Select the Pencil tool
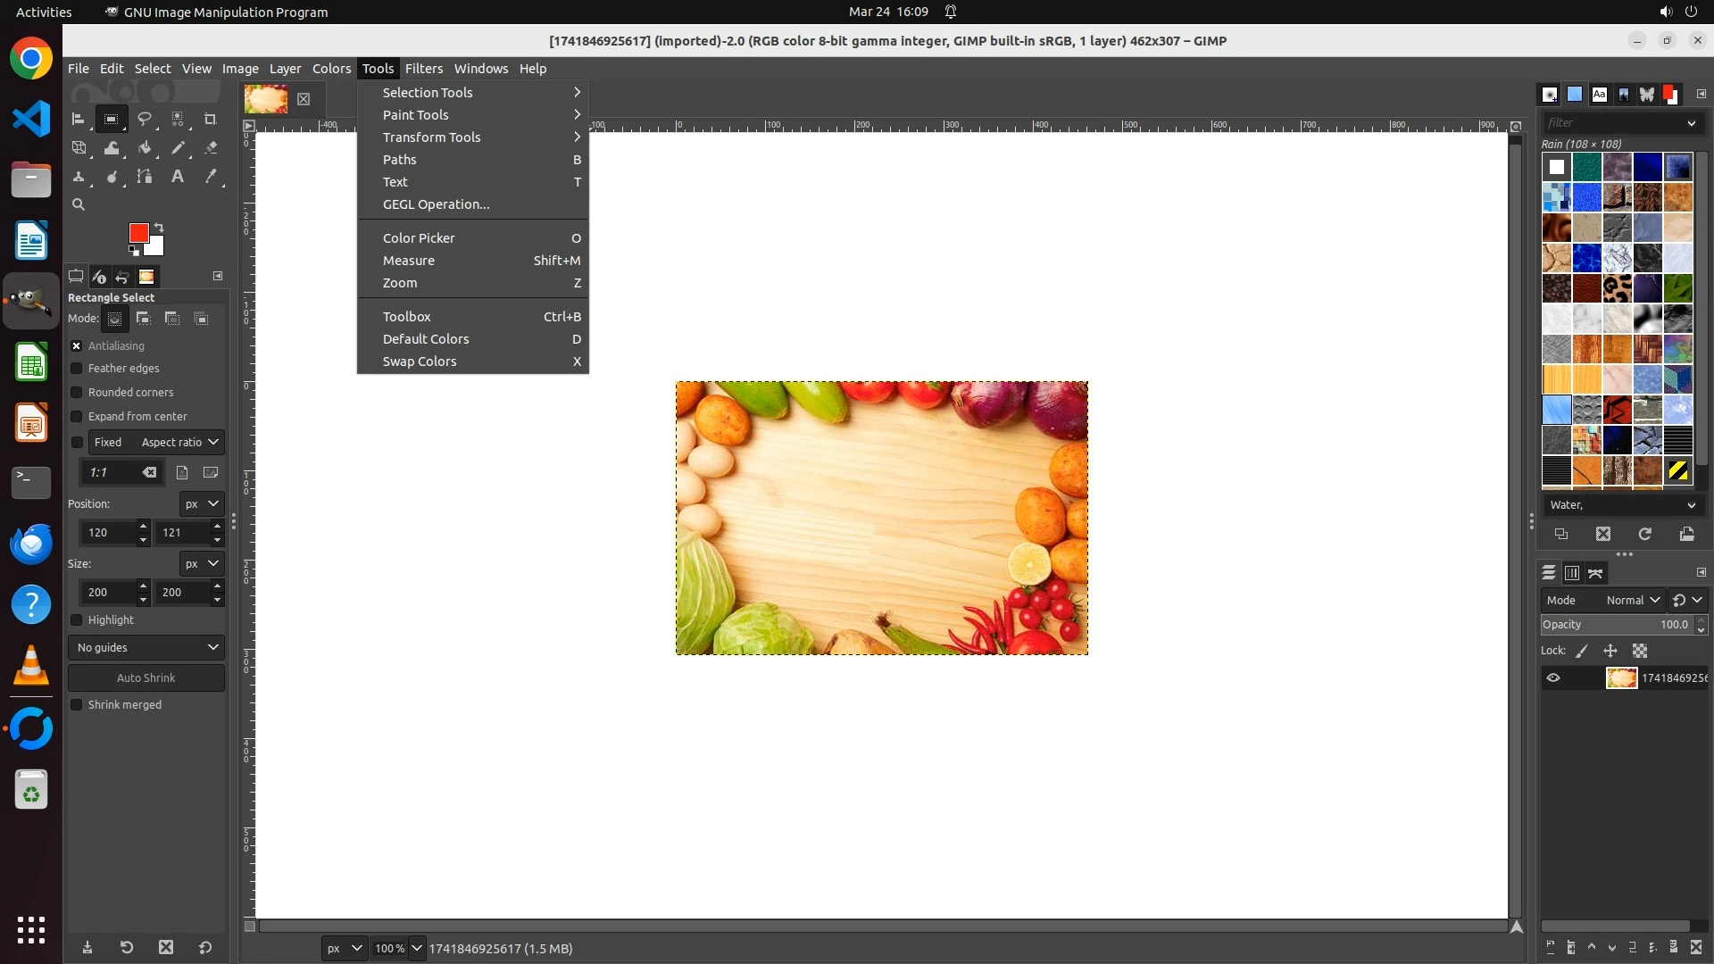The width and height of the screenshot is (1714, 964). coord(178,148)
